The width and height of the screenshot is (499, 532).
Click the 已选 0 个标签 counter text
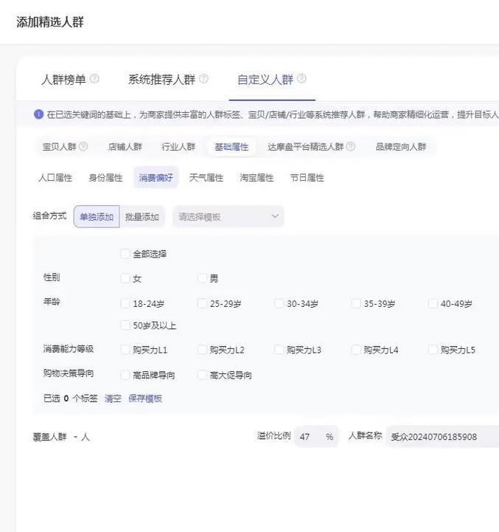click(71, 398)
